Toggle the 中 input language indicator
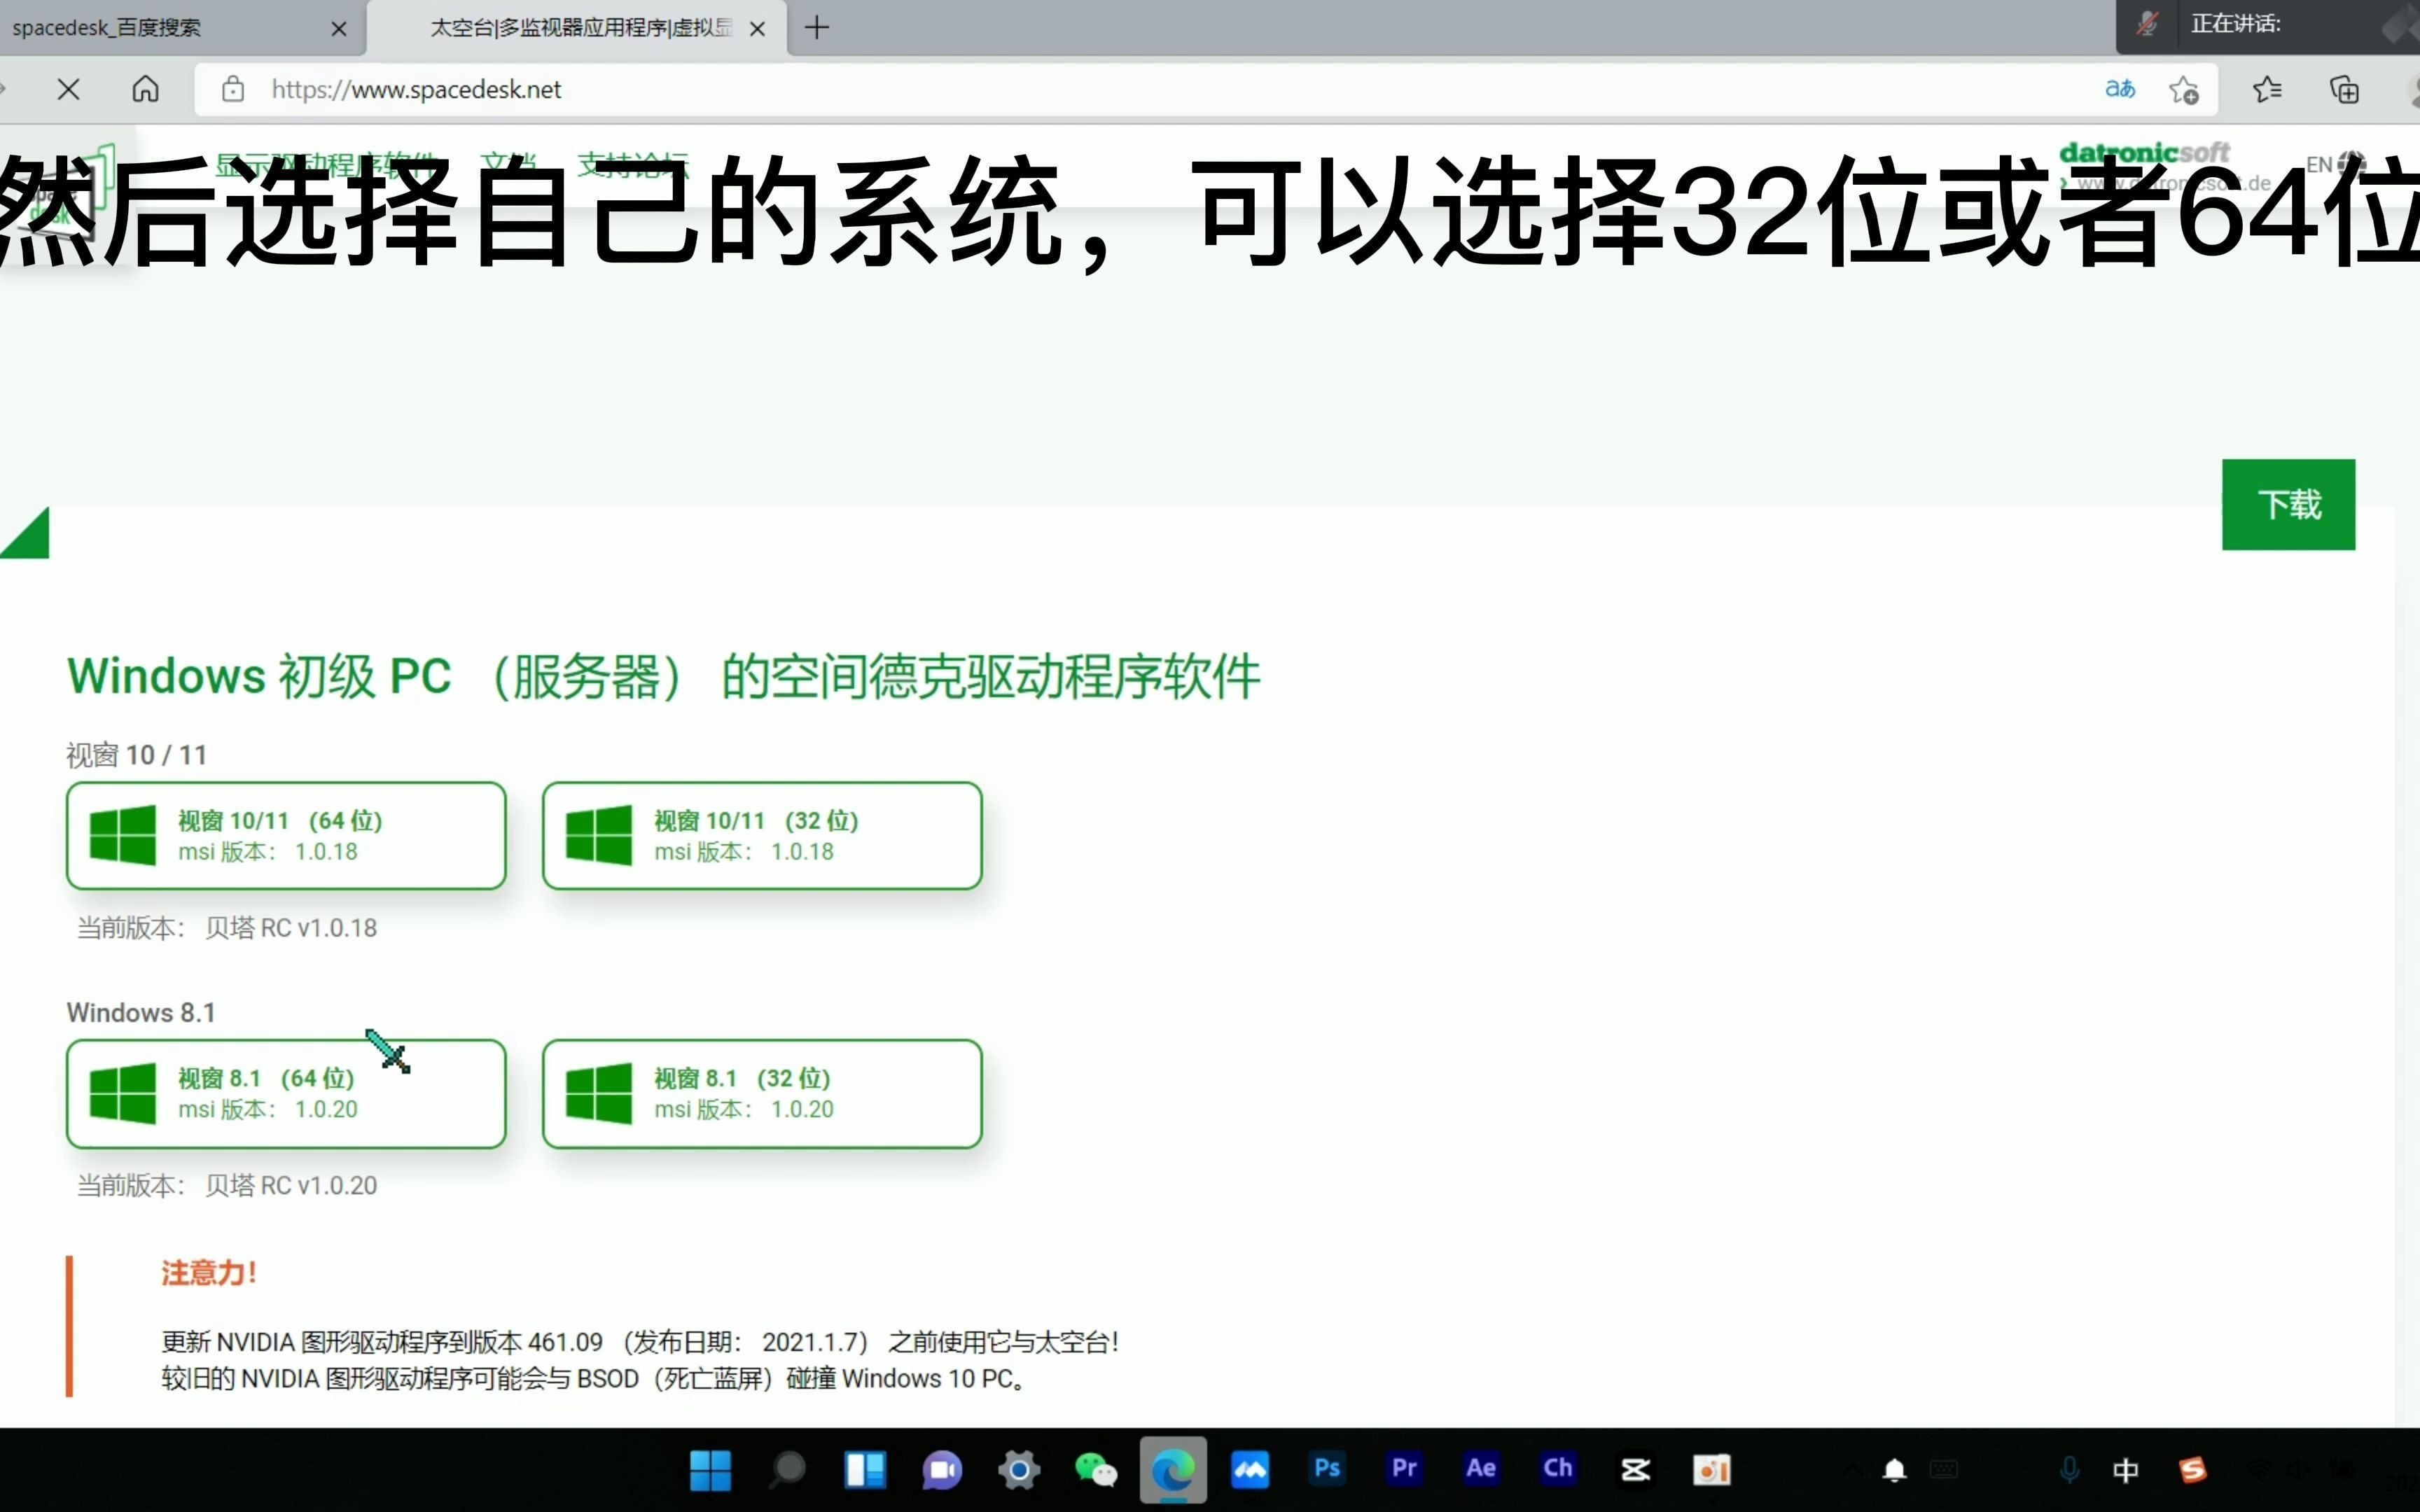 point(2126,1470)
